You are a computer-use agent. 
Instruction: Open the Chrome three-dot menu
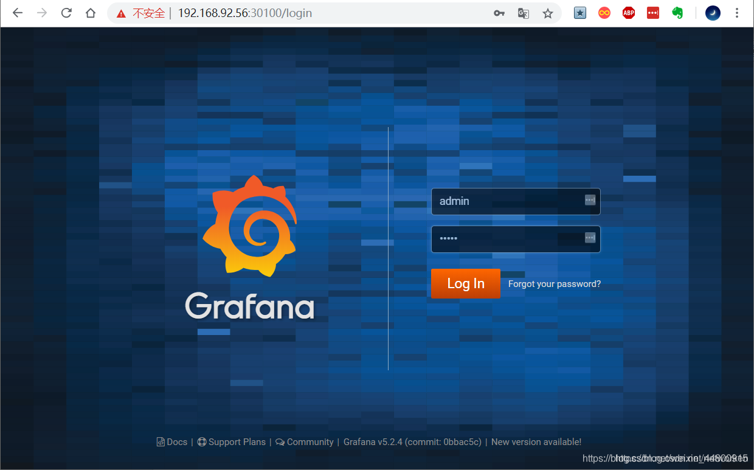(737, 13)
